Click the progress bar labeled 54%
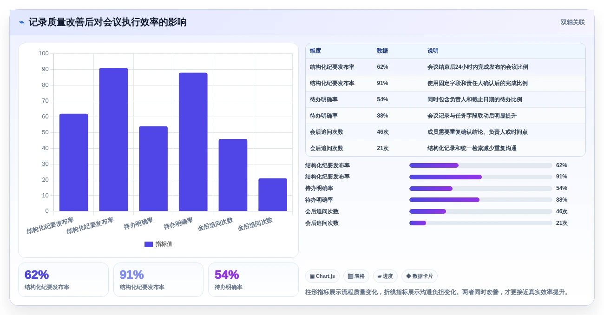Image resolution: width=604 pixels, height=315 pixels. 481,189
